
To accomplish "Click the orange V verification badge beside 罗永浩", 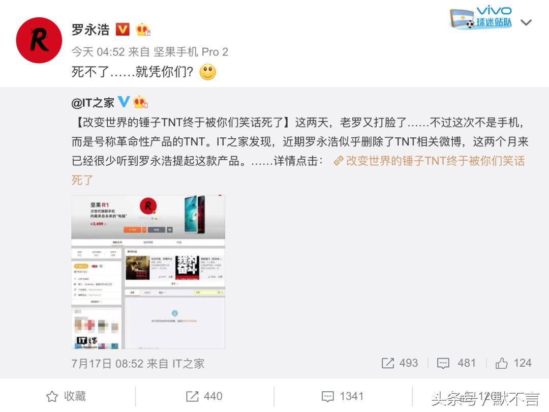I will pyautogui.click(x=122, y=30).
